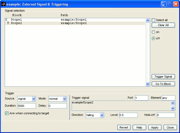Uncheck Arm when connecting to target

(7, 113)
